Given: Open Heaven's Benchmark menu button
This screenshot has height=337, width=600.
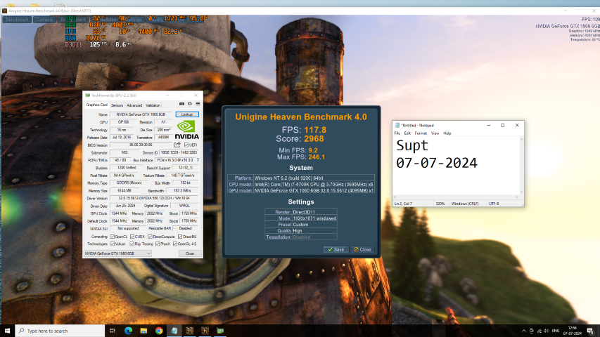Looking at the screenshot, I should click(17, 20).
